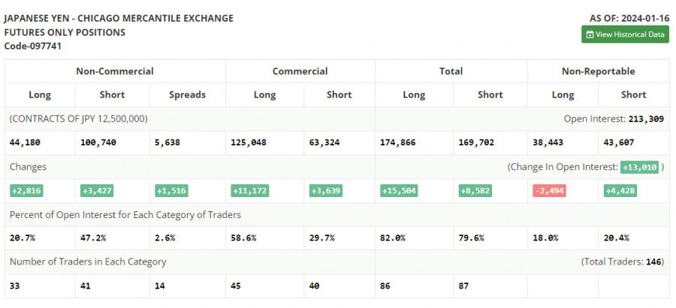Click the View Historical Data button
676x308 pixels.
pyautogui.click(x=625, y=34)
